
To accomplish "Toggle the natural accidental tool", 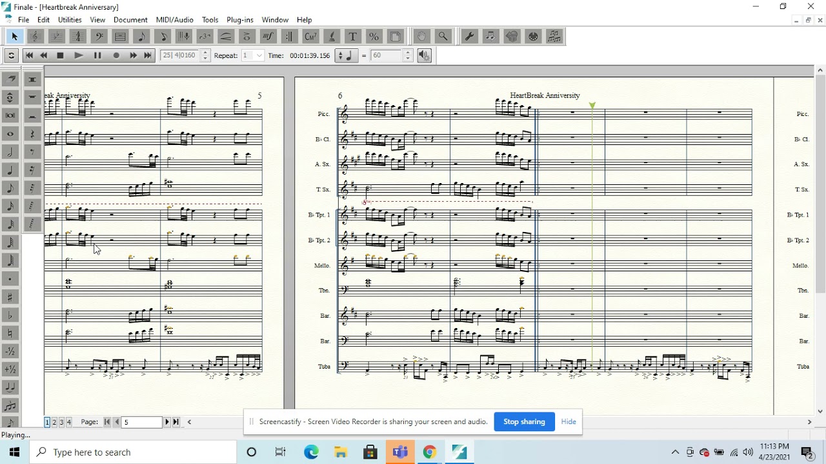I will pyautogui.click(x=10, y=333).
